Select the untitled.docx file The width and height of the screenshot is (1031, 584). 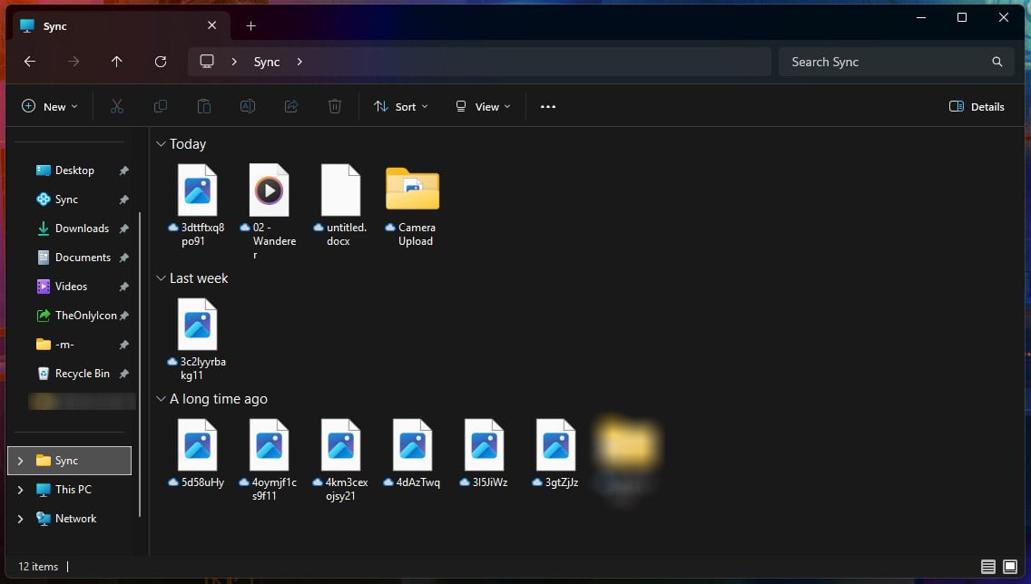[x=340, y=206]
